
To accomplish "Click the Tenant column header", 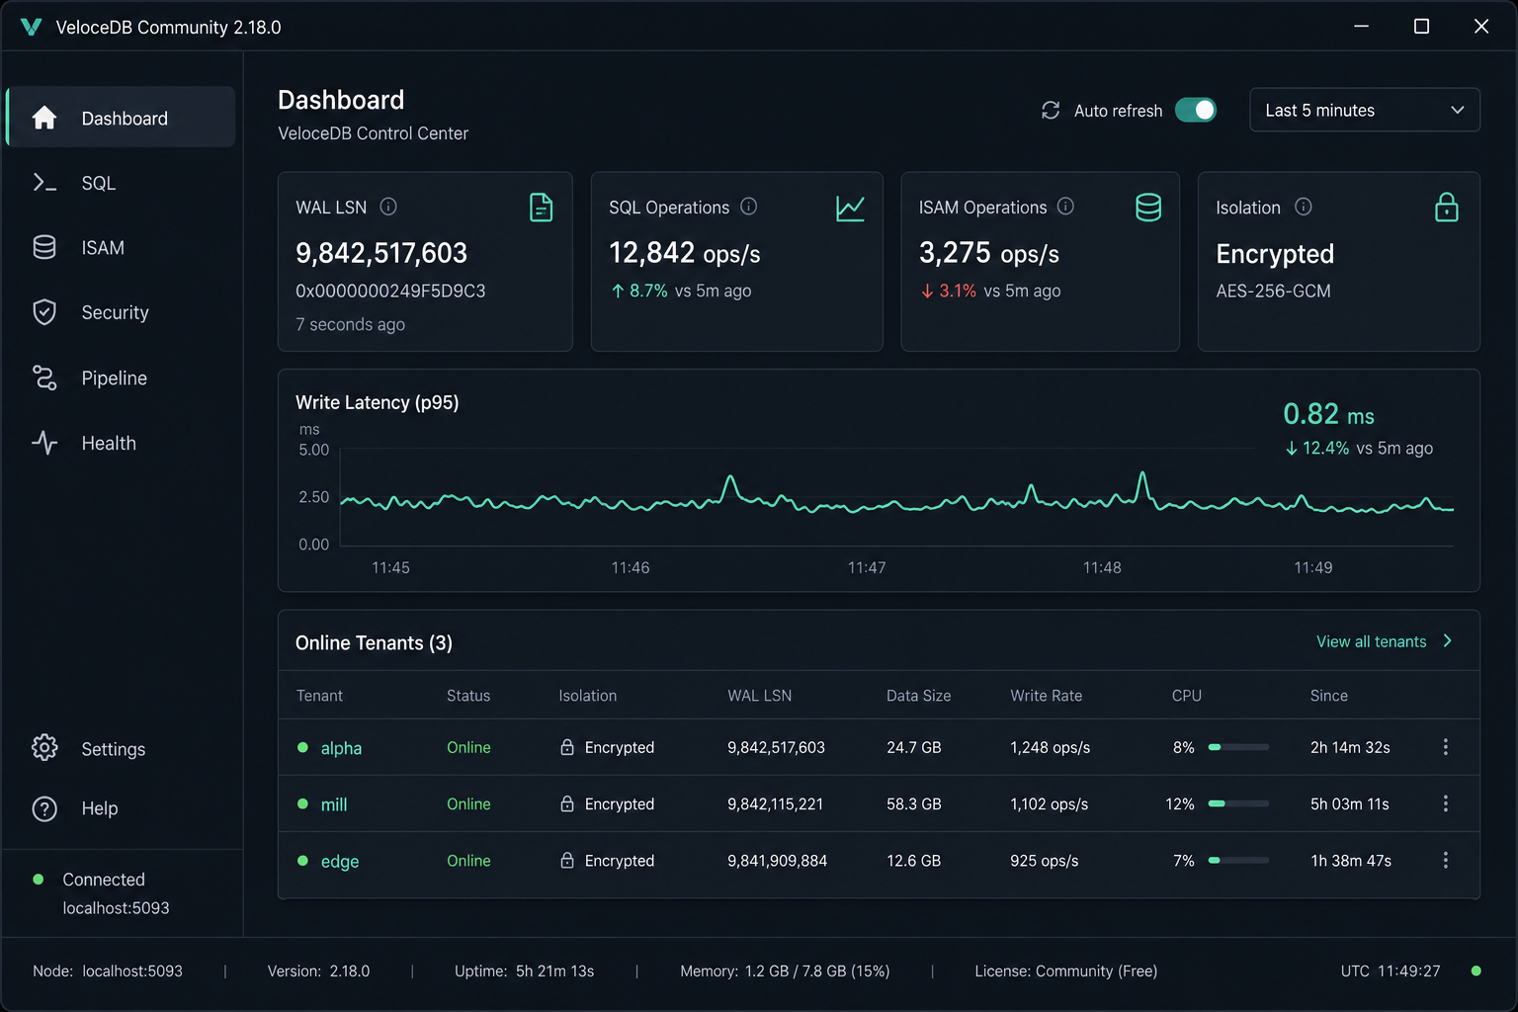I will tap(319, 696).
